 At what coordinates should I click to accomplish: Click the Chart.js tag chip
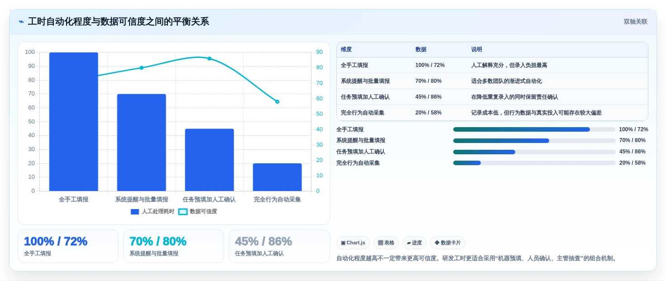pyautogui.click(x=353, y=243)
